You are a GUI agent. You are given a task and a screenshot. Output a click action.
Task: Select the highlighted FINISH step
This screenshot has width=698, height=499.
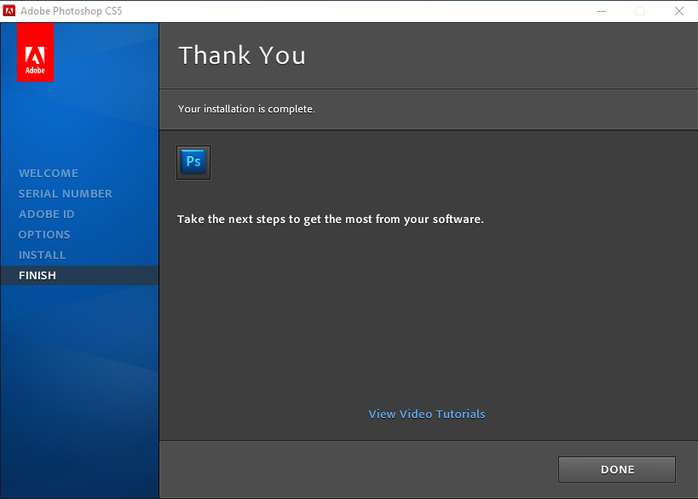[x=79, y=276]
